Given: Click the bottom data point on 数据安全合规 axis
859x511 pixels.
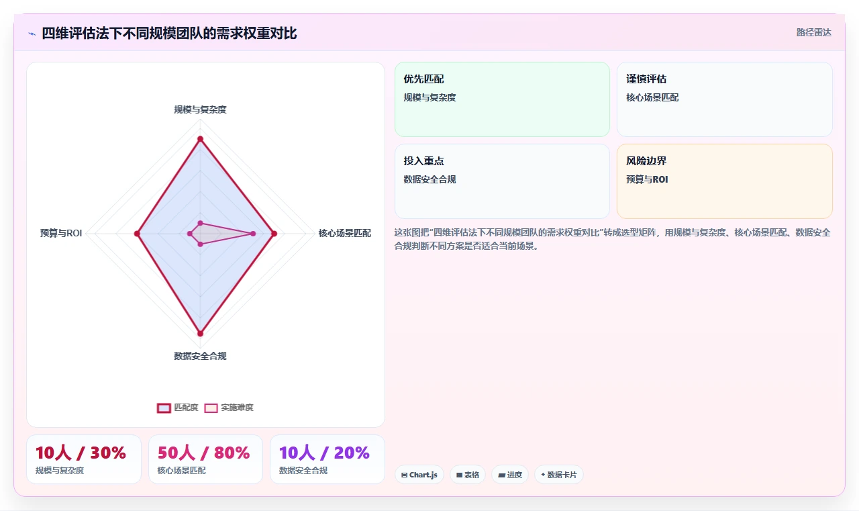Looking at the screenshot, I should coord(200,333).
